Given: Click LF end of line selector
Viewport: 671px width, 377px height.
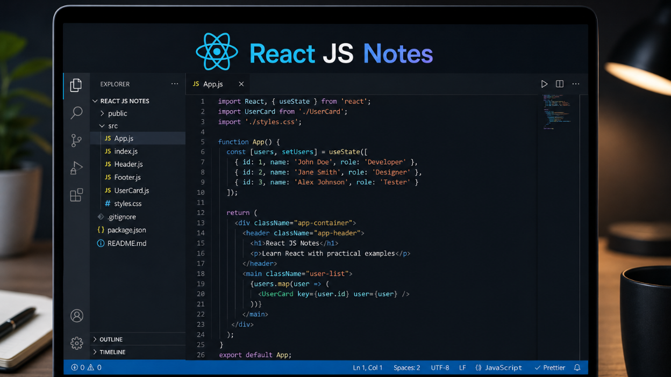Looking at the screenshot, I should pos(462,368).
